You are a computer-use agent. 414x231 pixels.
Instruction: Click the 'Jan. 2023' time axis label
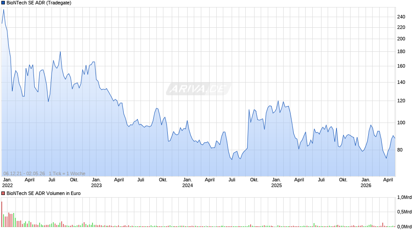pos(96,183)
